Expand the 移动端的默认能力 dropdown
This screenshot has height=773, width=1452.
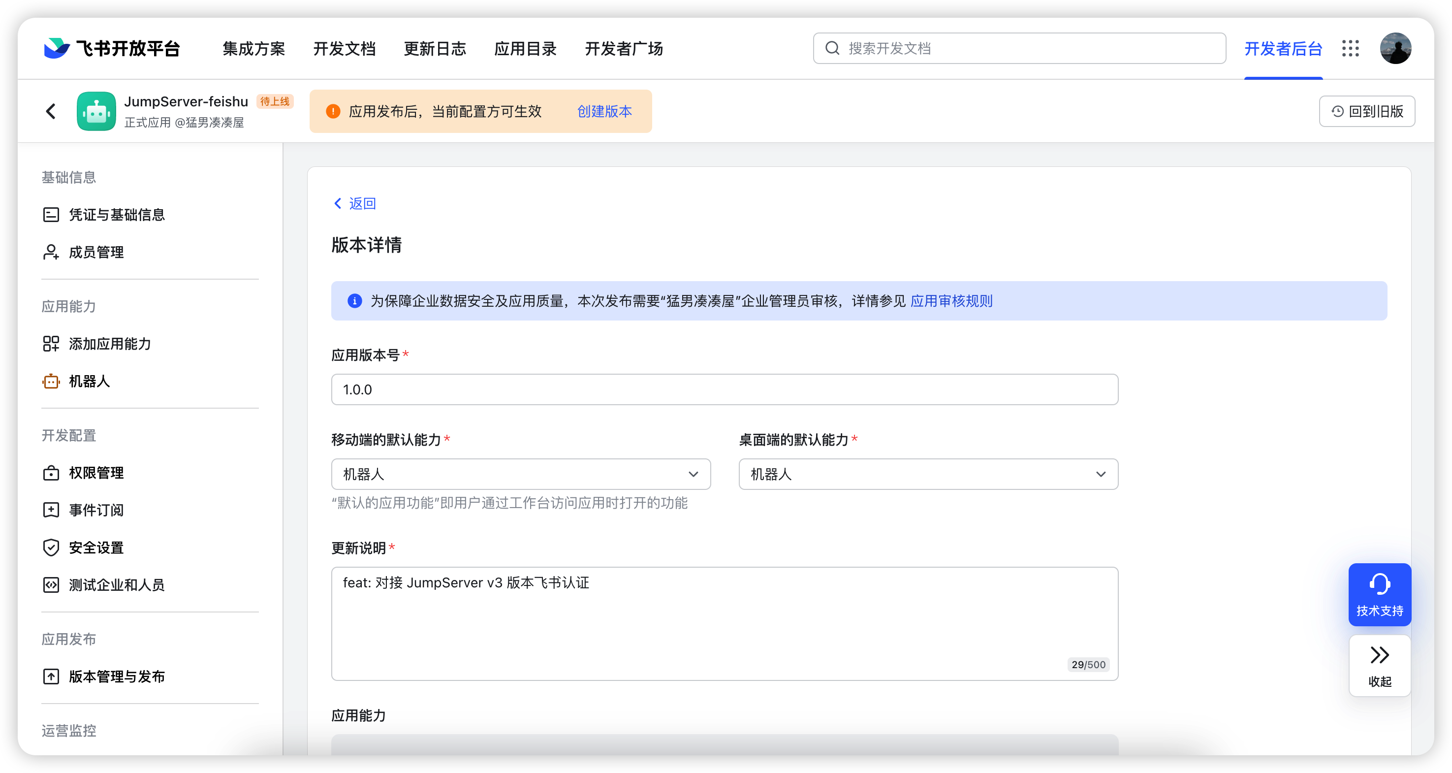pyautogui.click(x=521, y=474)
